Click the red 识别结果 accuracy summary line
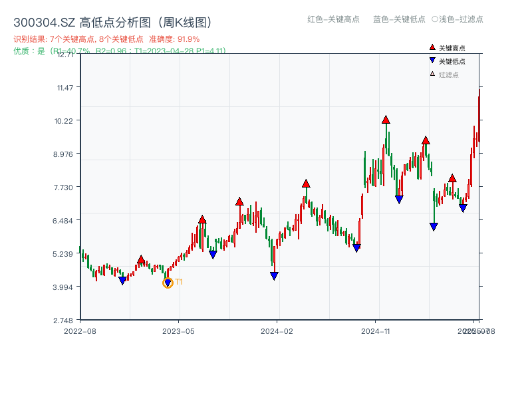 pos(106,39)
